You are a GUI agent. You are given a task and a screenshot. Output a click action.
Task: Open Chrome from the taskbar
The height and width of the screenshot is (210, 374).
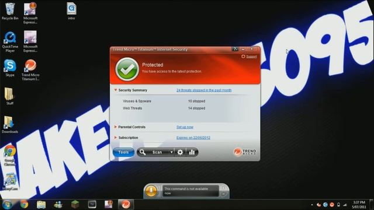tap(24, 205)
